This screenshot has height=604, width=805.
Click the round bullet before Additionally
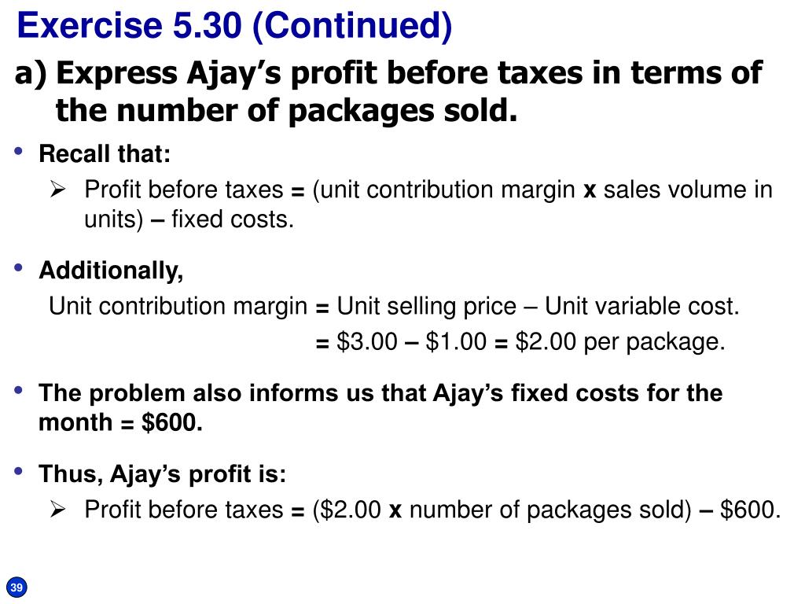point(19,267)
